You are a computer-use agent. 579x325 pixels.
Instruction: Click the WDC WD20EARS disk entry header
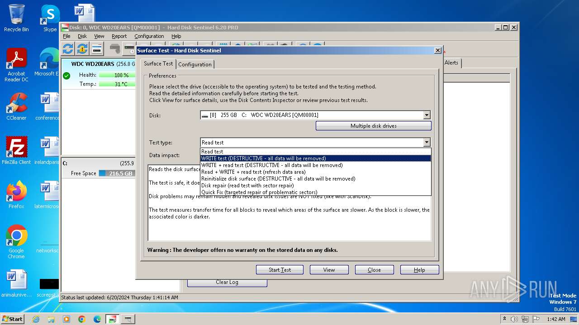(99, 64)
